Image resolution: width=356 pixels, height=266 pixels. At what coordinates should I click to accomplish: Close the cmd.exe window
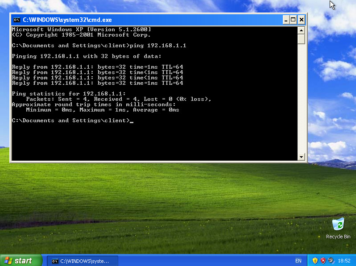pyautogui.click(x=301, y=20)
